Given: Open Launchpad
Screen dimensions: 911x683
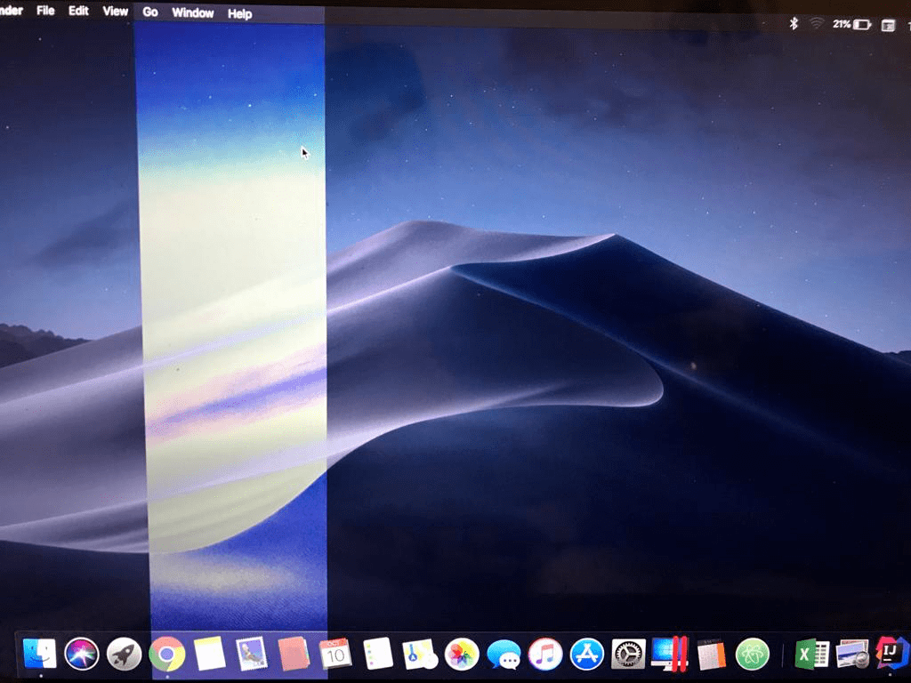Looking at the screenshot, I should click(x=125, y=654).
